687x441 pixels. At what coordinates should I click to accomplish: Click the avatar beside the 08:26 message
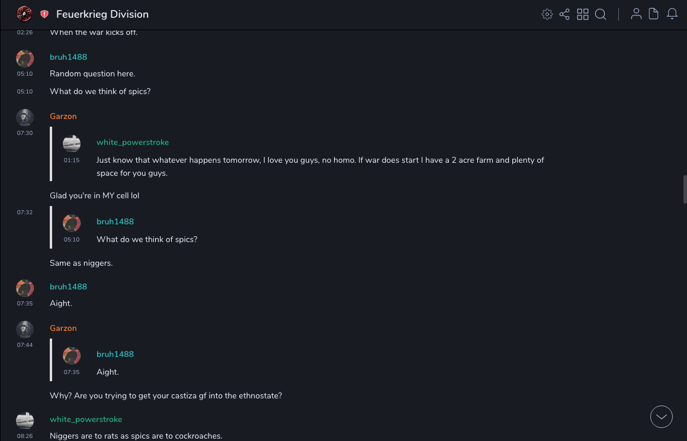25,420
